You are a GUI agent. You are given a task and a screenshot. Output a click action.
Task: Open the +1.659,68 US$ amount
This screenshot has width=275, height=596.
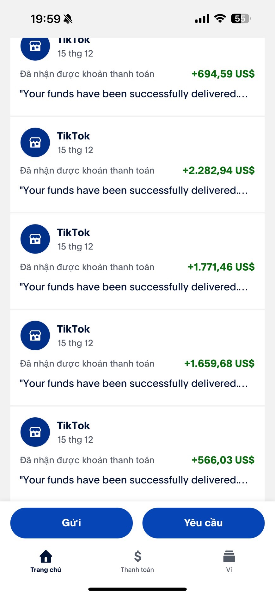tap(219, 364)
